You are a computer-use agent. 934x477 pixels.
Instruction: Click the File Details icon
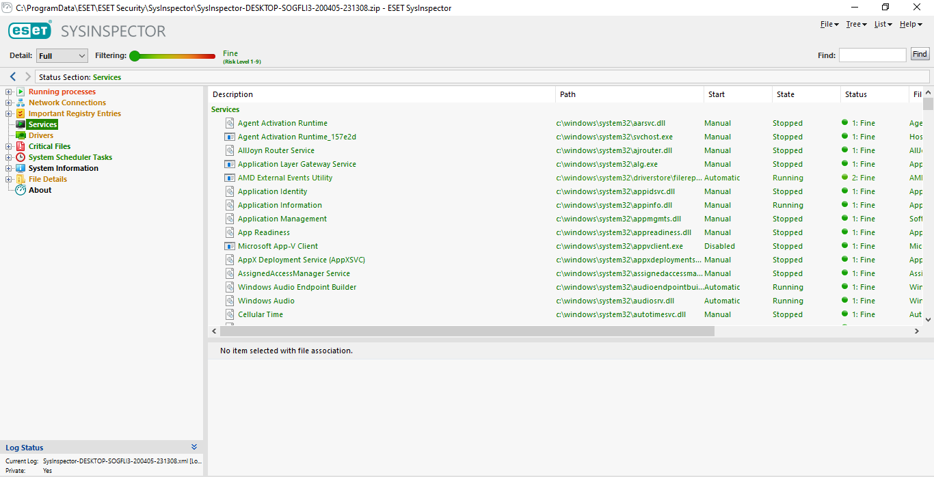(21, 179)
